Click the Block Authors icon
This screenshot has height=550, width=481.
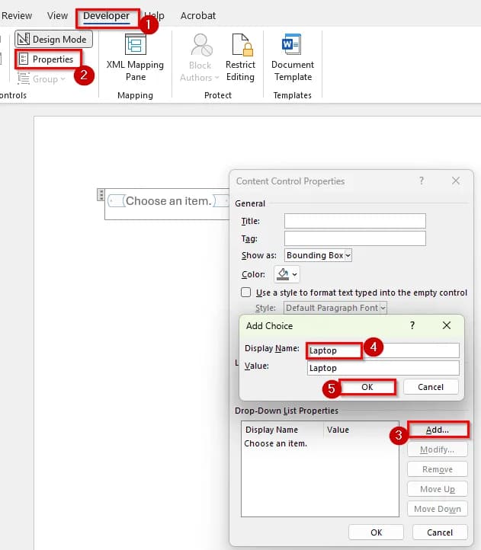click(201, 44)
